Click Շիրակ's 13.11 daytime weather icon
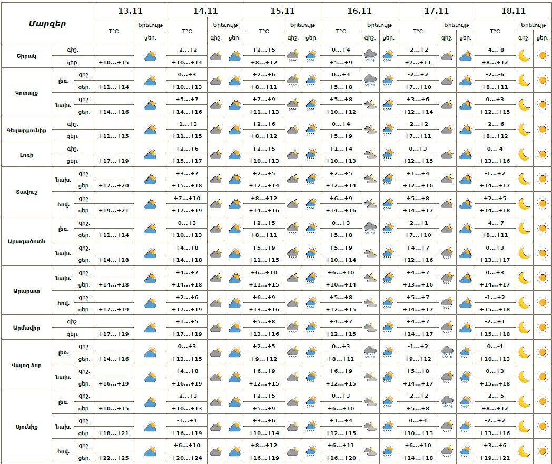This screenshot has width=552, height=464. point(151,55)
